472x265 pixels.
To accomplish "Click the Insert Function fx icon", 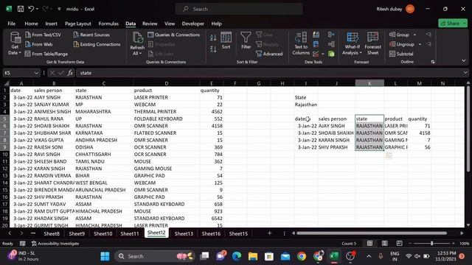I will pos(70,73).
